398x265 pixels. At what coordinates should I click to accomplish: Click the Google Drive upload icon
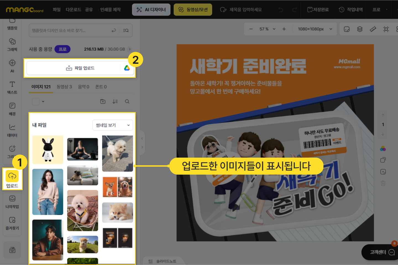point(127,68)
